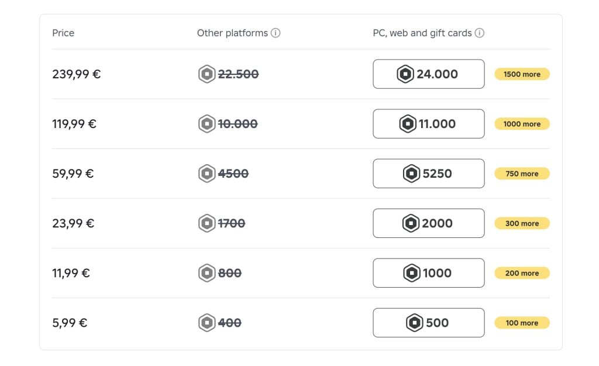
Task: Select the 24.000 Robux package button
Action: [428, 74]
